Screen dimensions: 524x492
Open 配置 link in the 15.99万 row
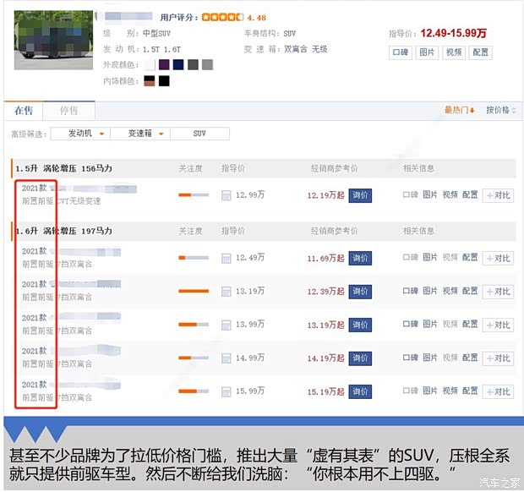470,391
